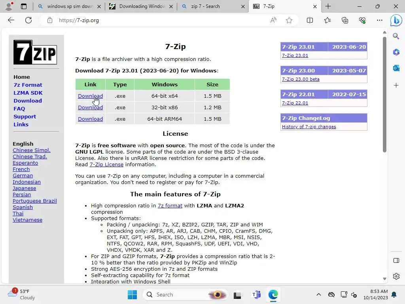
Task: Click the taskbar Search box
Action: tap(185, 294)
